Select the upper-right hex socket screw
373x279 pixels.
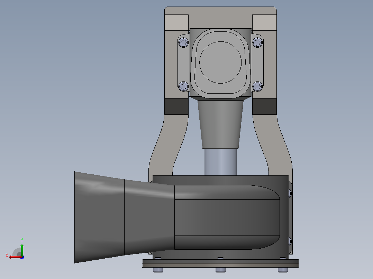[x=257, y=43]
